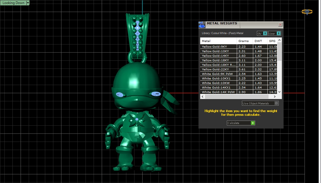This screenshot has height=183, width=321.
Task: Click the 3.61 grams value cell
Action: click(245, 69)
